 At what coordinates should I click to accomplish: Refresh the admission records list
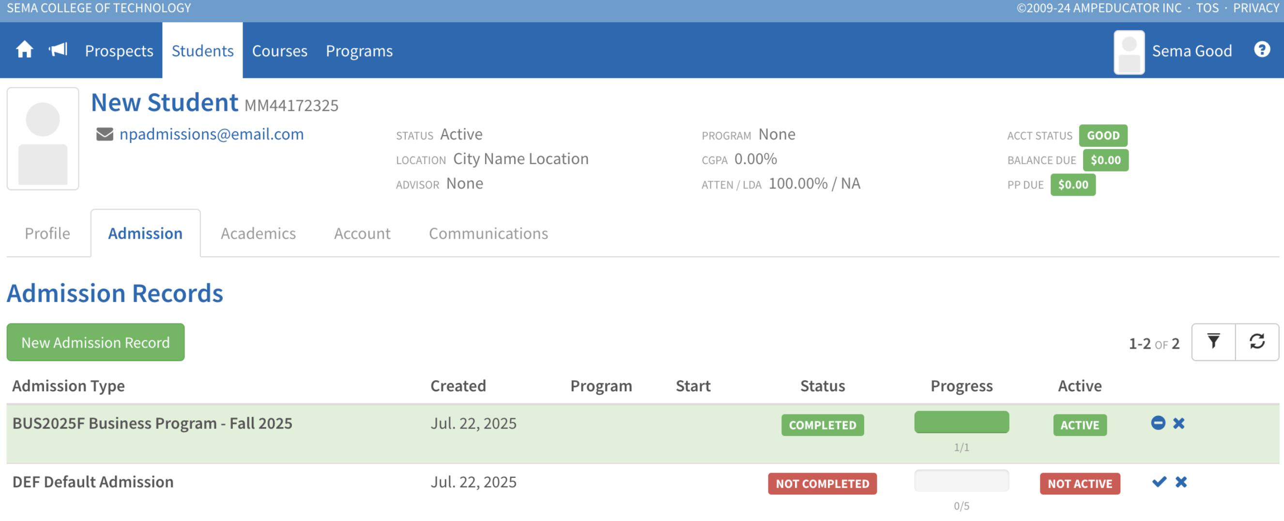[1256, 342]
